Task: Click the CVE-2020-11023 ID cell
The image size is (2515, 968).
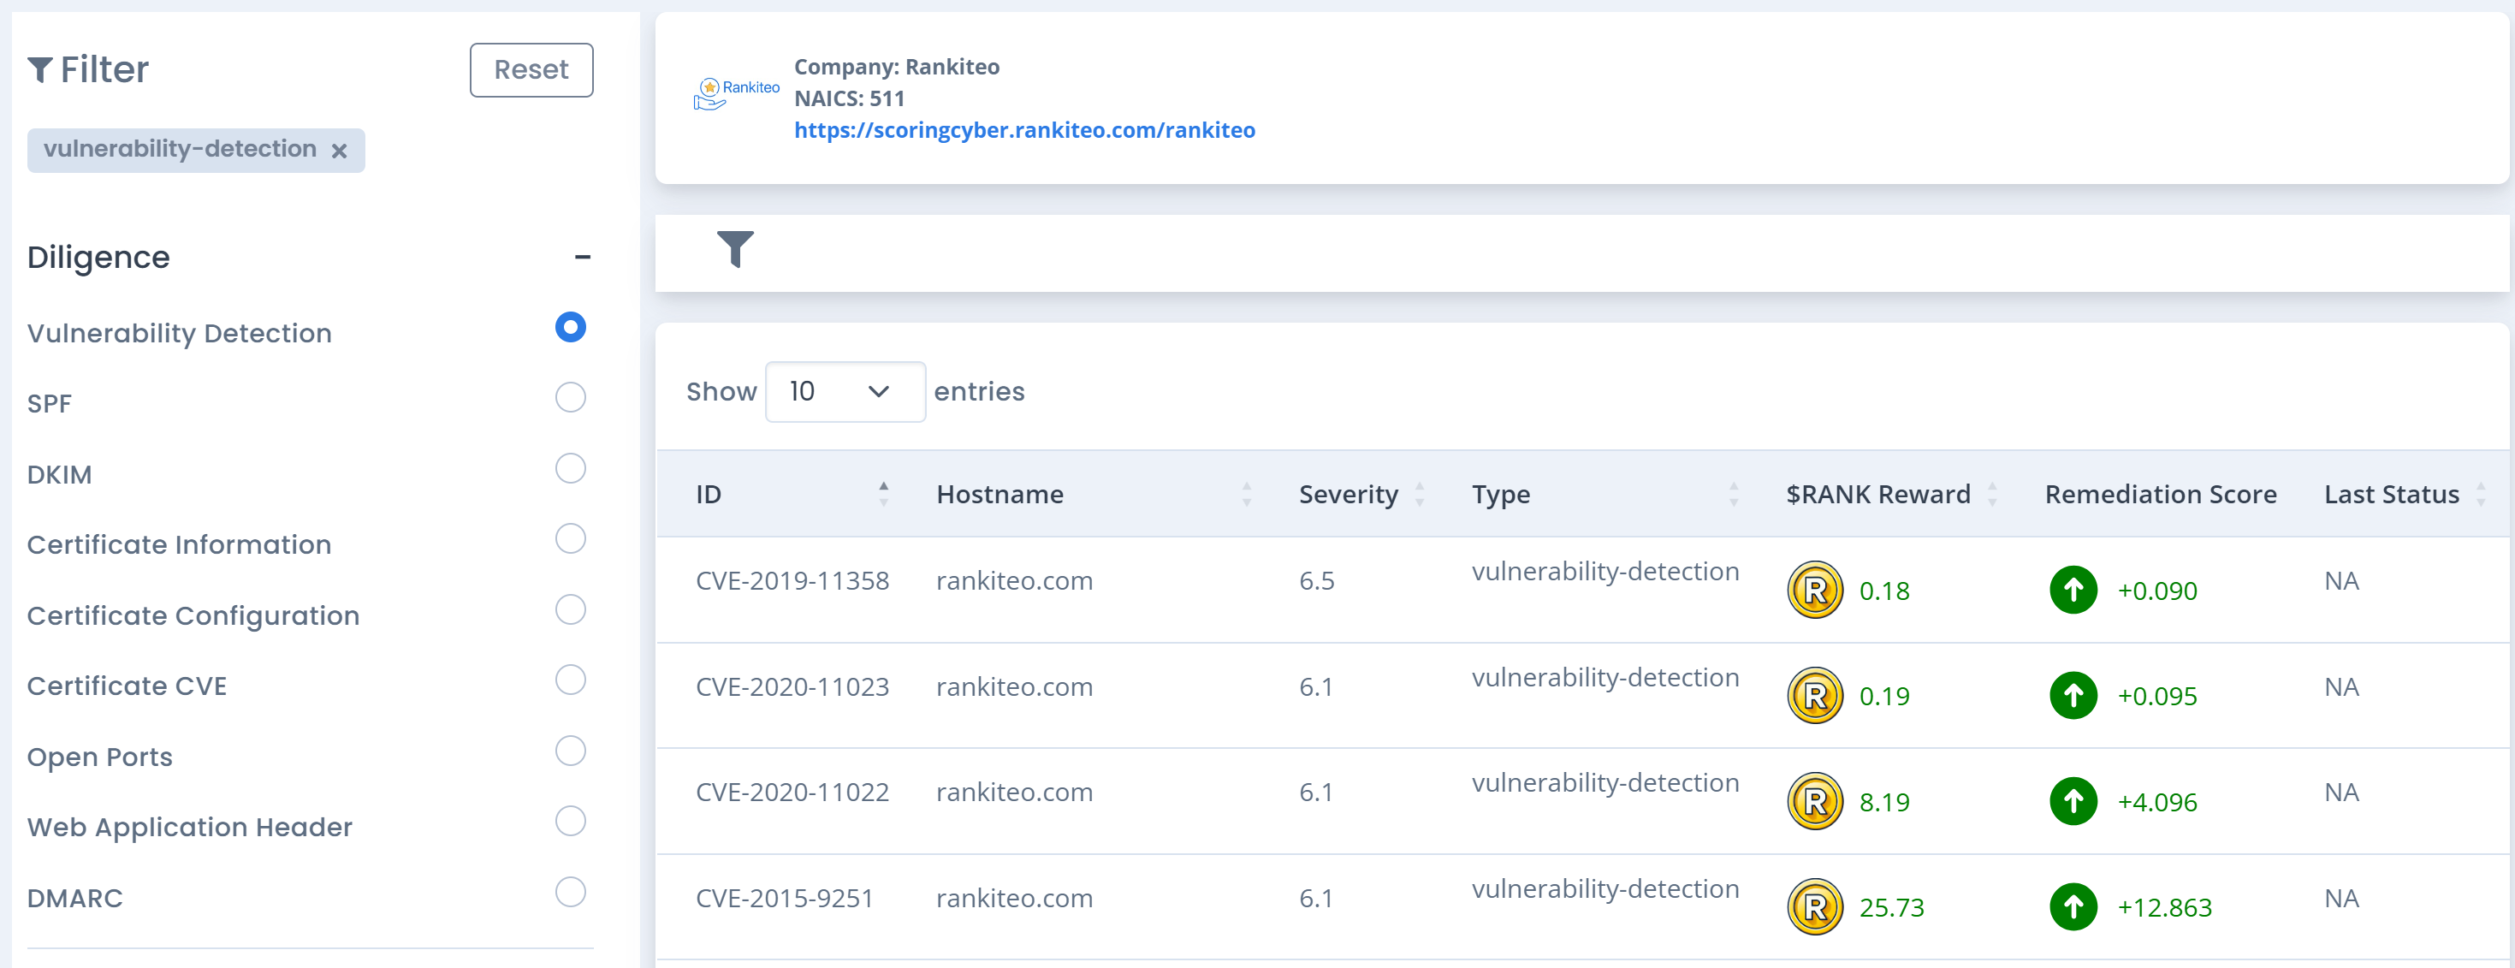Action: pos(792,686)
